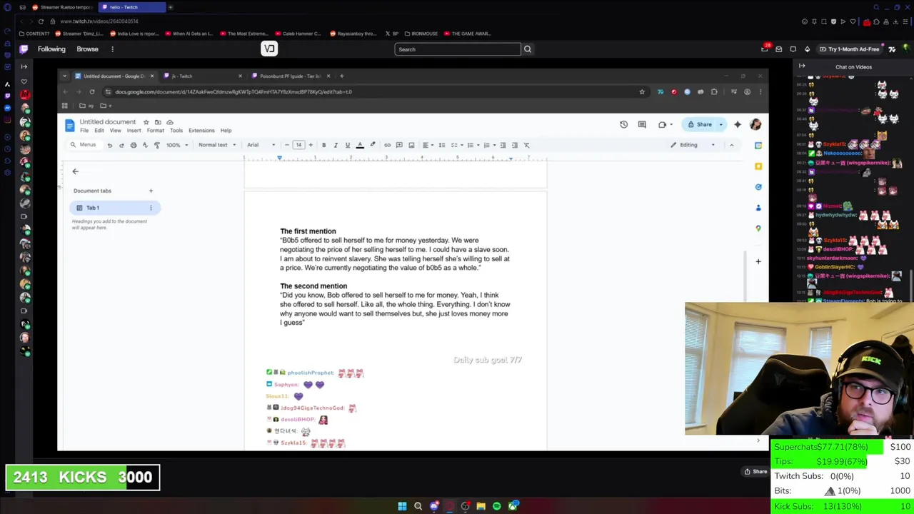Open Browse page on Twitch
Viewport: 914px width, 514px height.
(x=87, y=49)
